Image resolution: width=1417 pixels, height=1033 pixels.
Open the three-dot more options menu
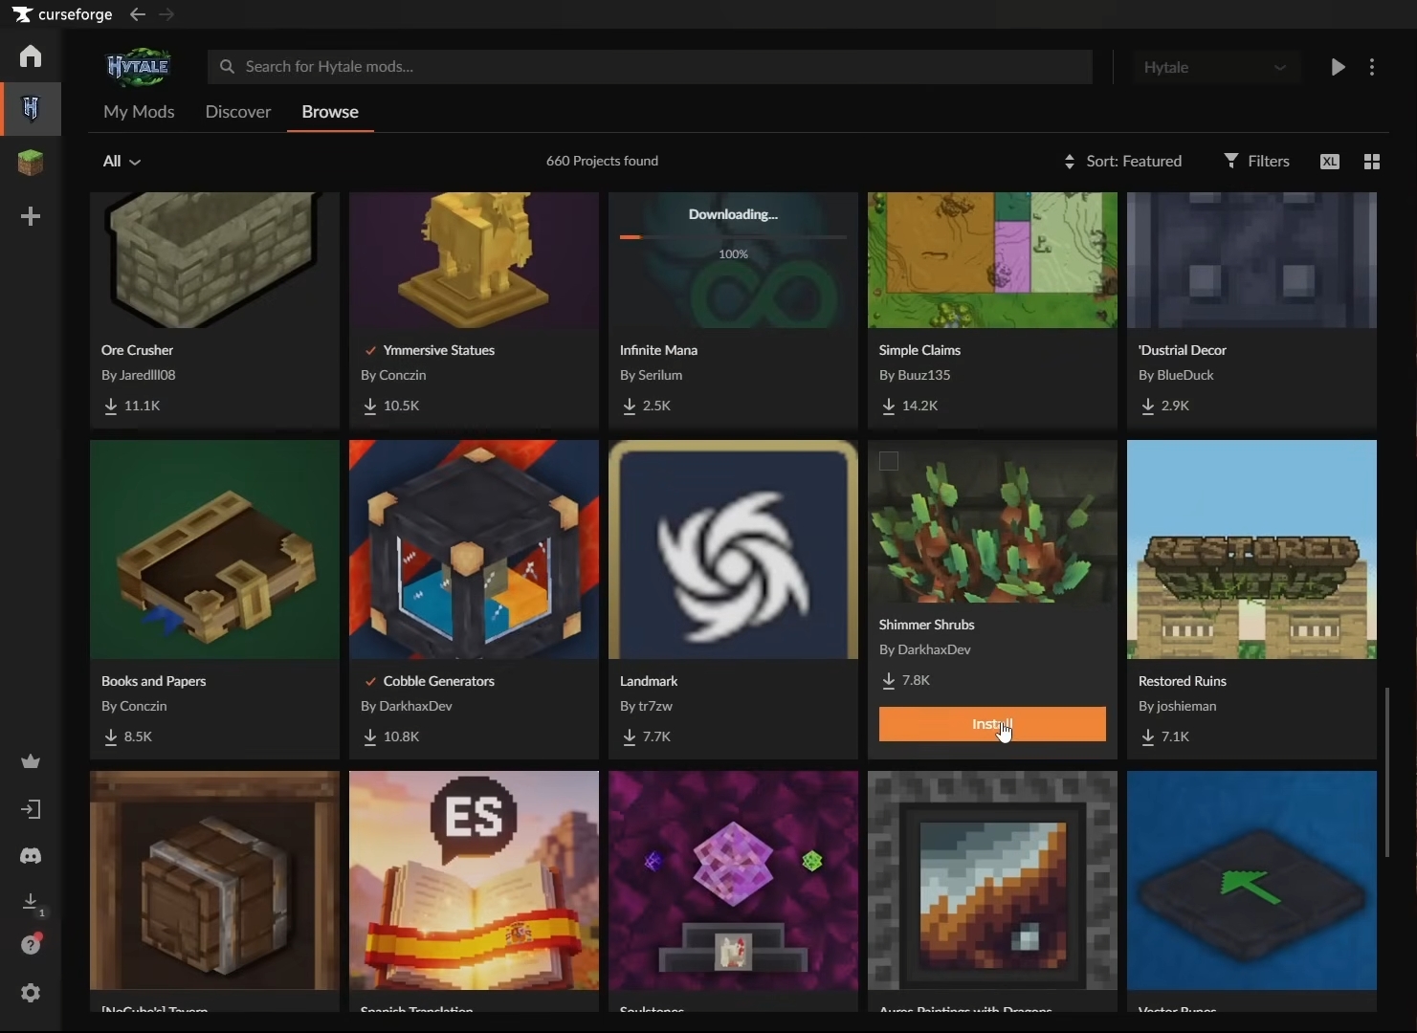click(1372, 67)
